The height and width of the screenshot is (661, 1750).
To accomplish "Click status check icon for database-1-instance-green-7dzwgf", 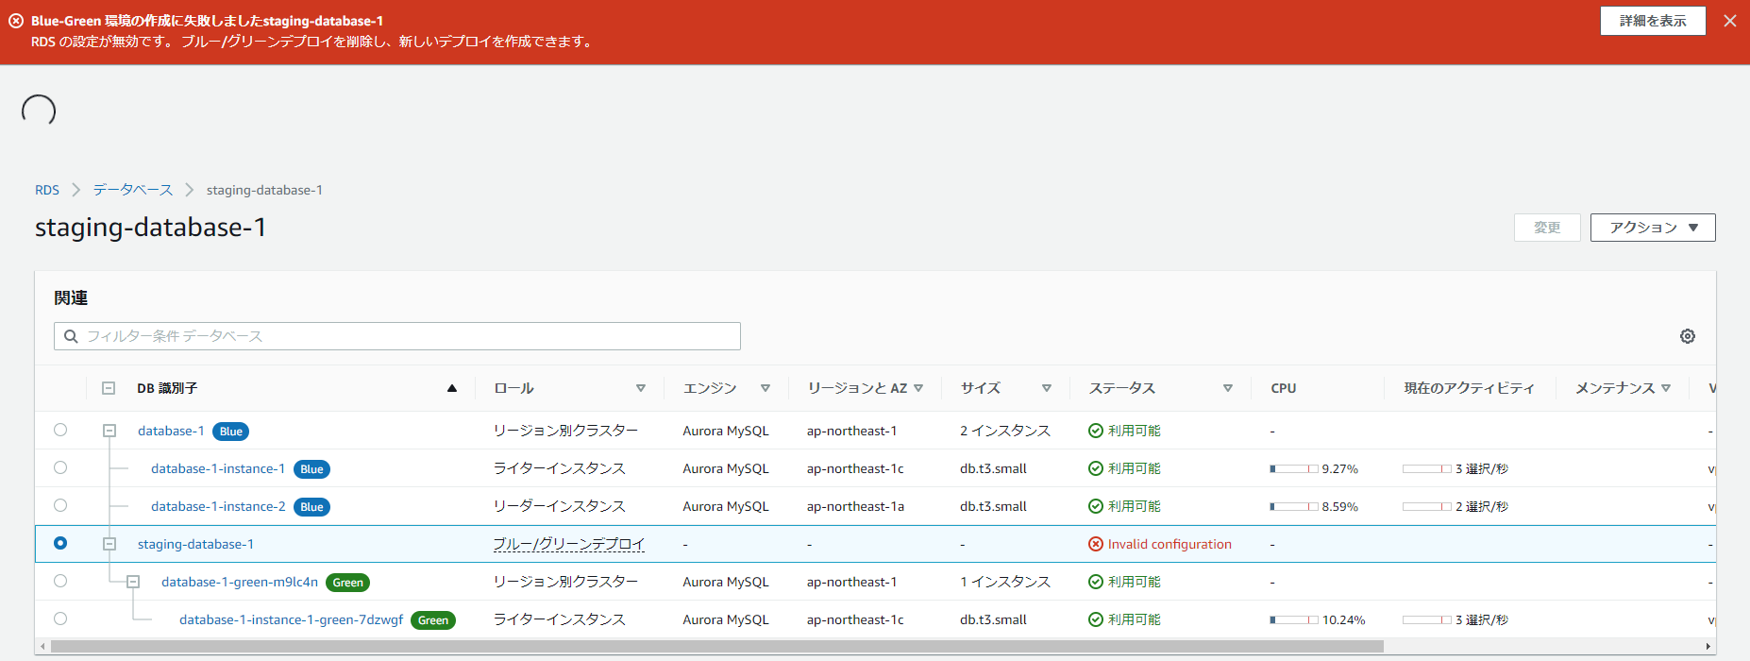I will [1096, 619].
